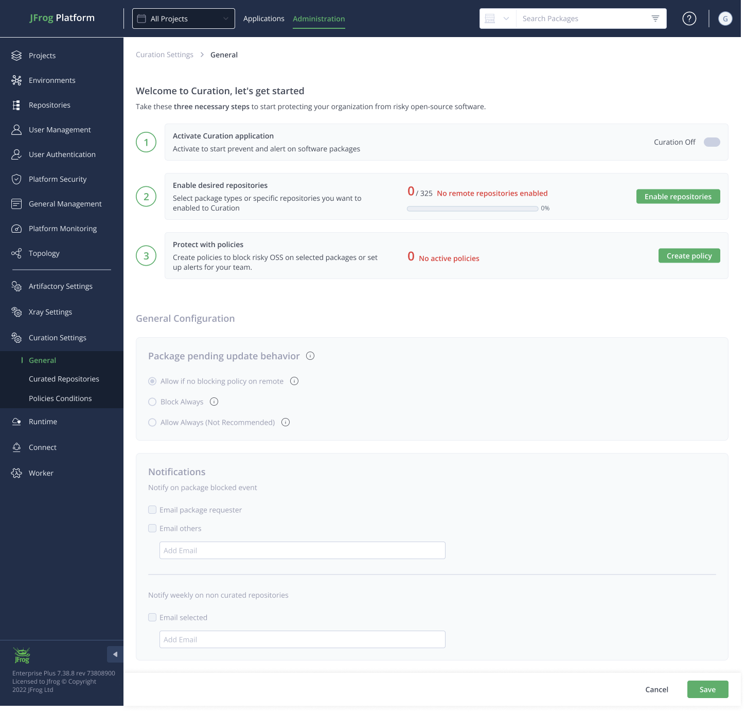Click the Save button

708,689
